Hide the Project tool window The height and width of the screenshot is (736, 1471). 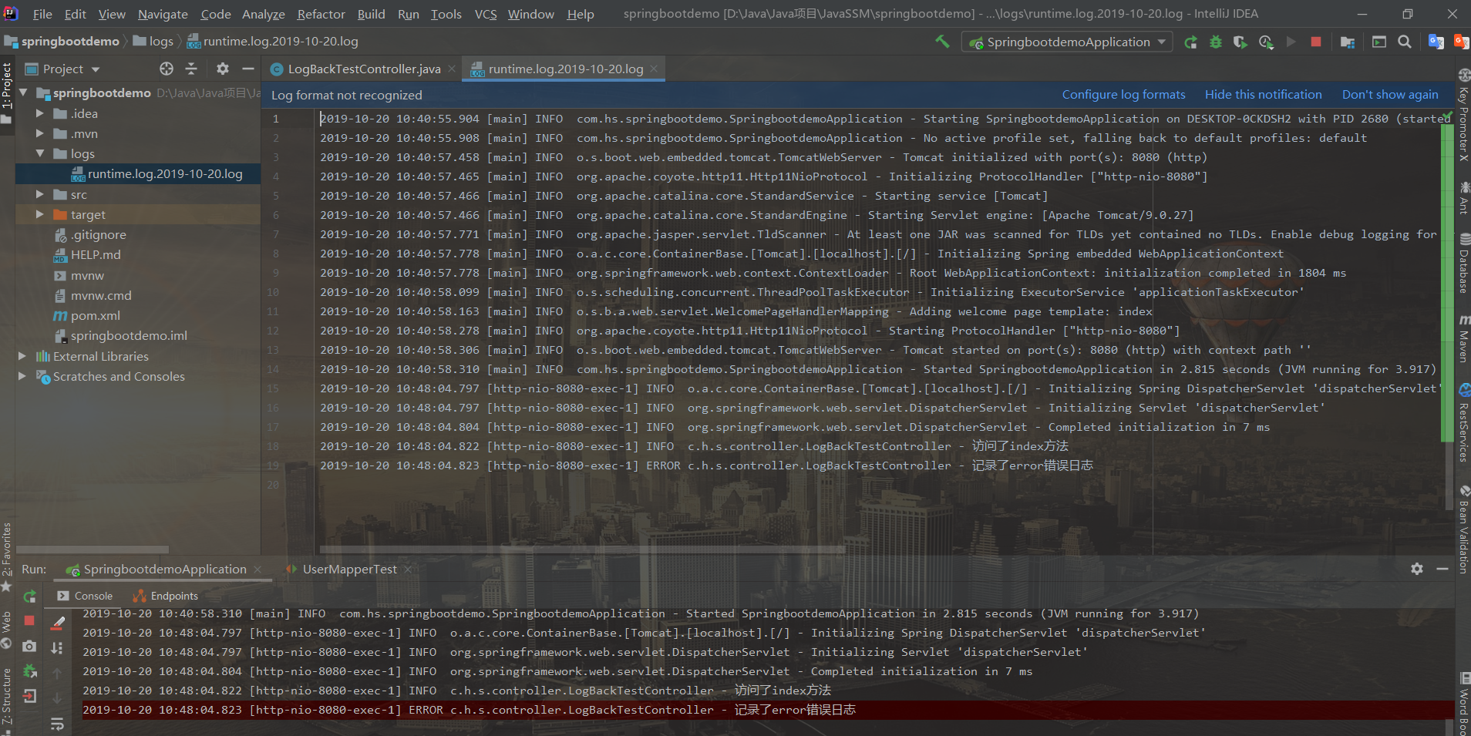tap(248, 69)
